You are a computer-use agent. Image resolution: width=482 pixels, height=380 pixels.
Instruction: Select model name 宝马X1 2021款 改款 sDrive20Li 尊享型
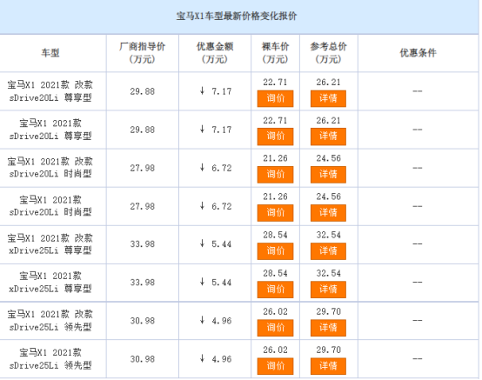[x=50, y=91]
